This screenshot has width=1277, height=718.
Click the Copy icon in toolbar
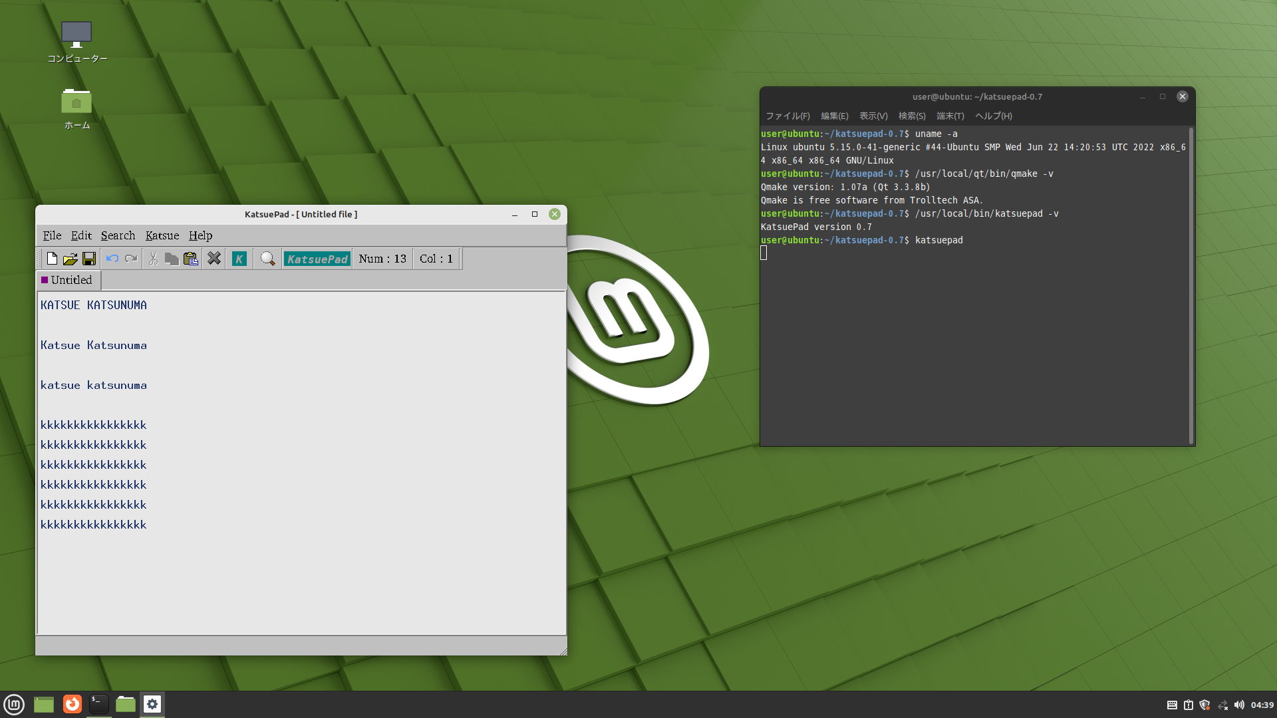coord(172,259)
